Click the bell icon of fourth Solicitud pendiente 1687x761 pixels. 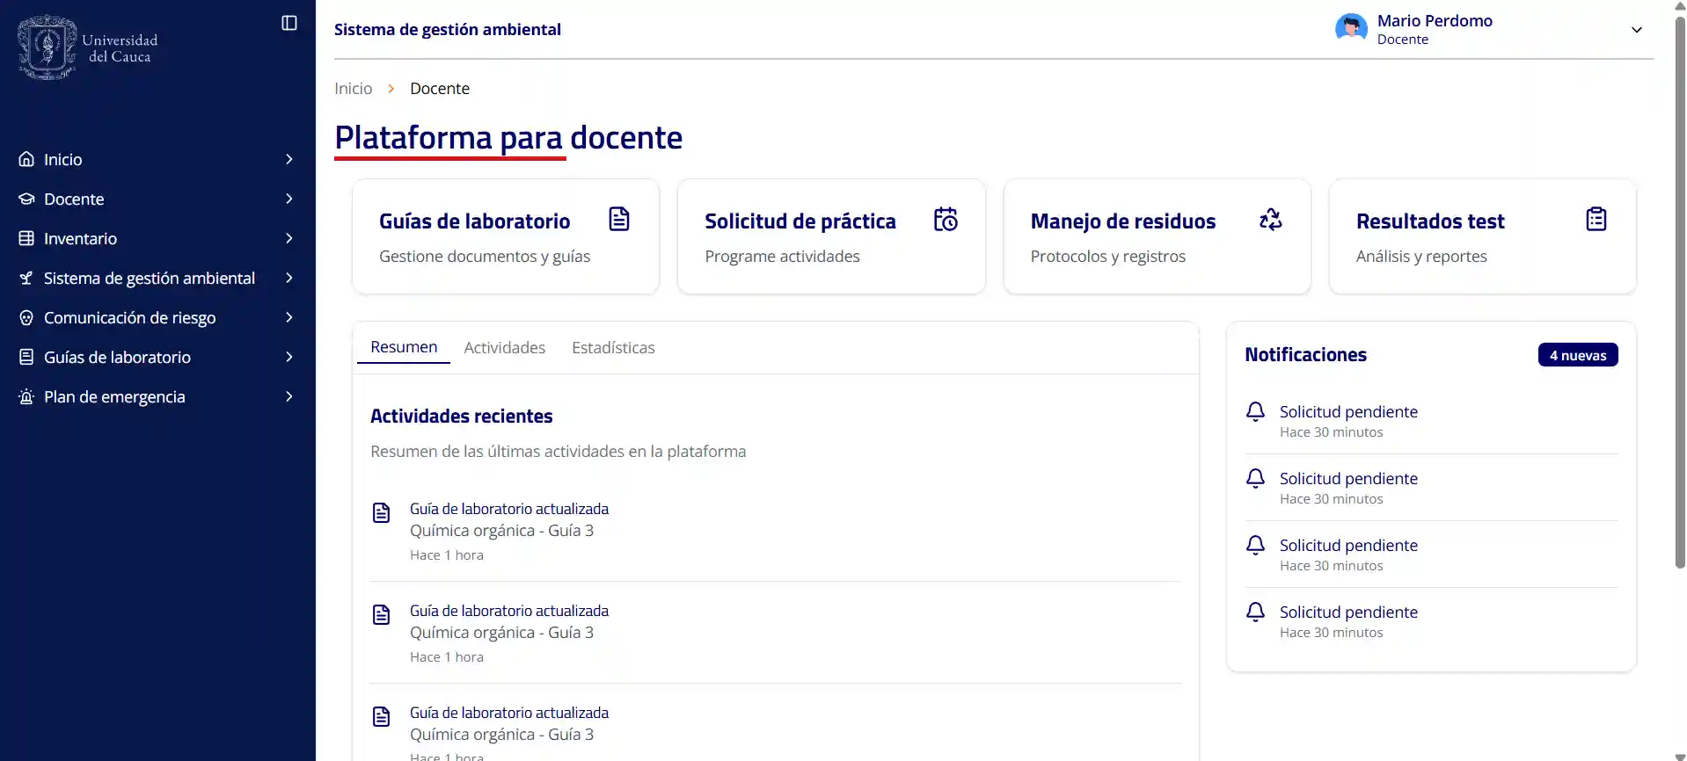[x=1256, y=612]
